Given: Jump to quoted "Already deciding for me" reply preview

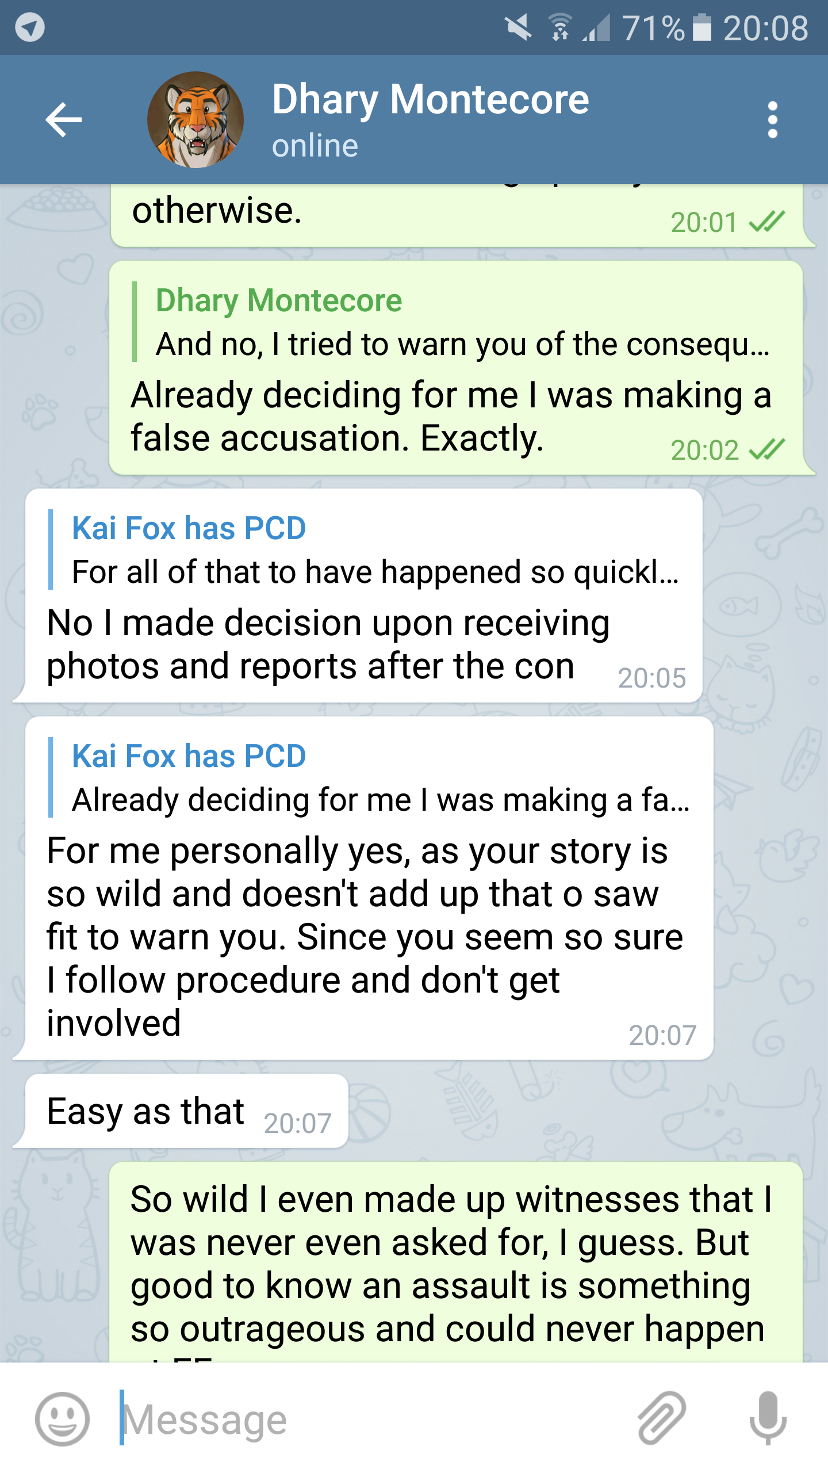Looking at the screenshot, I should [374, 778].
